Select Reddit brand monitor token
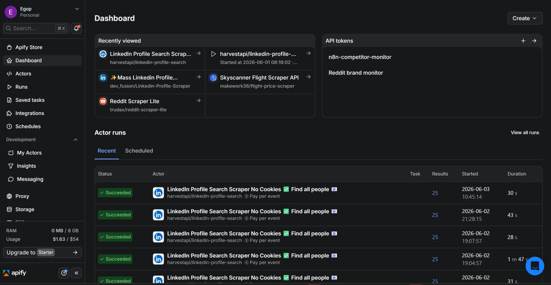The image size is (551, 285). pos(356,73)
